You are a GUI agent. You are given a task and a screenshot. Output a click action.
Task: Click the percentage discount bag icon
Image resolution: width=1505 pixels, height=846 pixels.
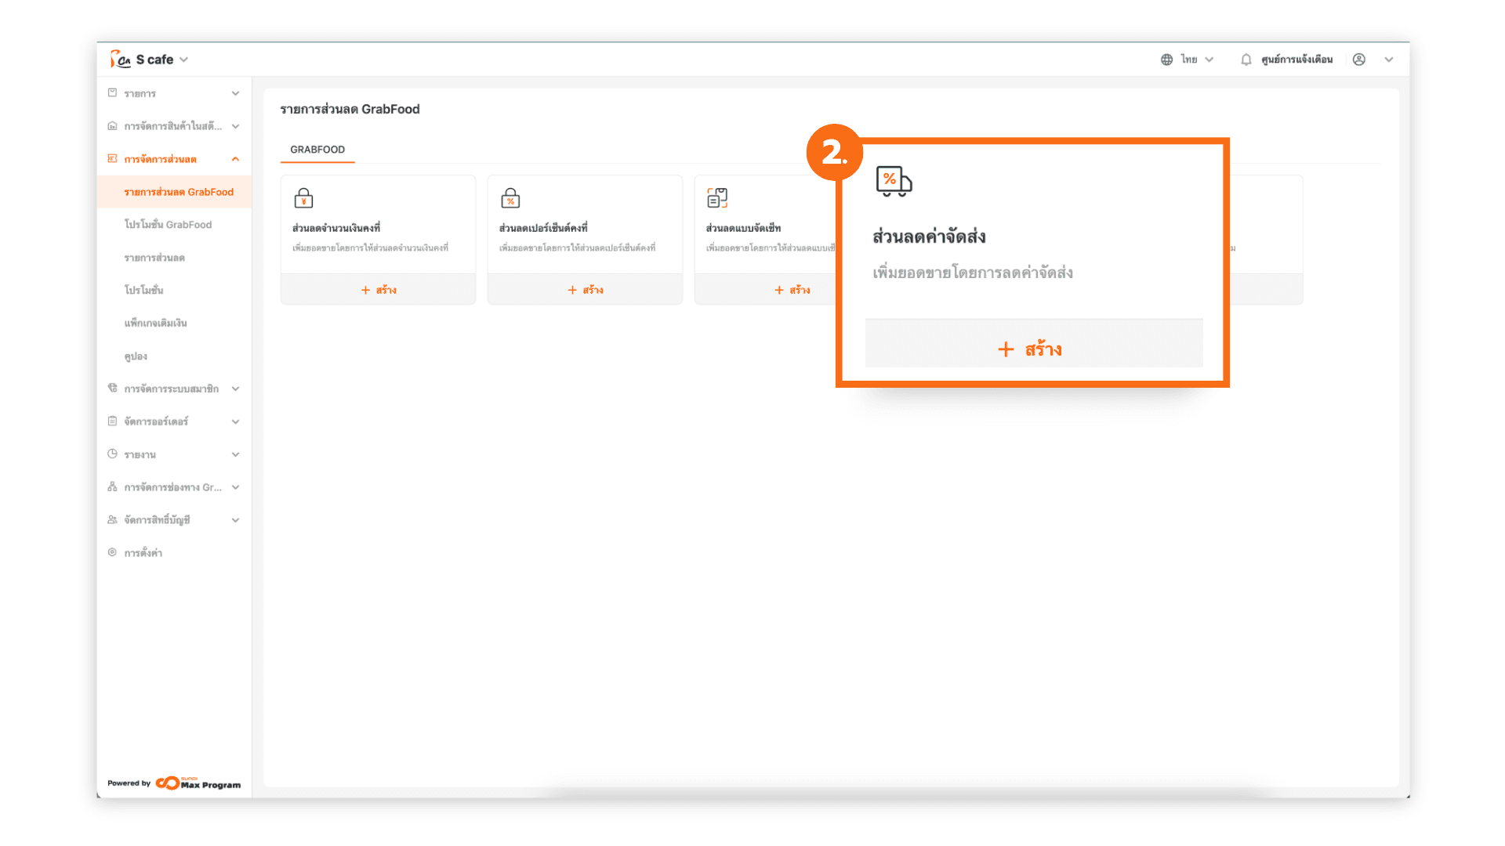click(510, 198)
